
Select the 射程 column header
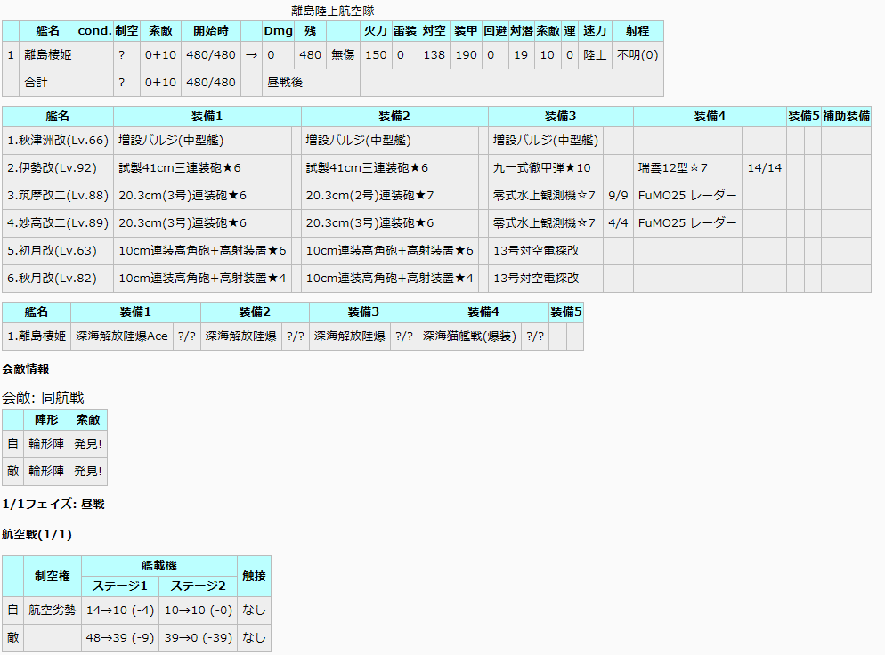tap(637, 31)
